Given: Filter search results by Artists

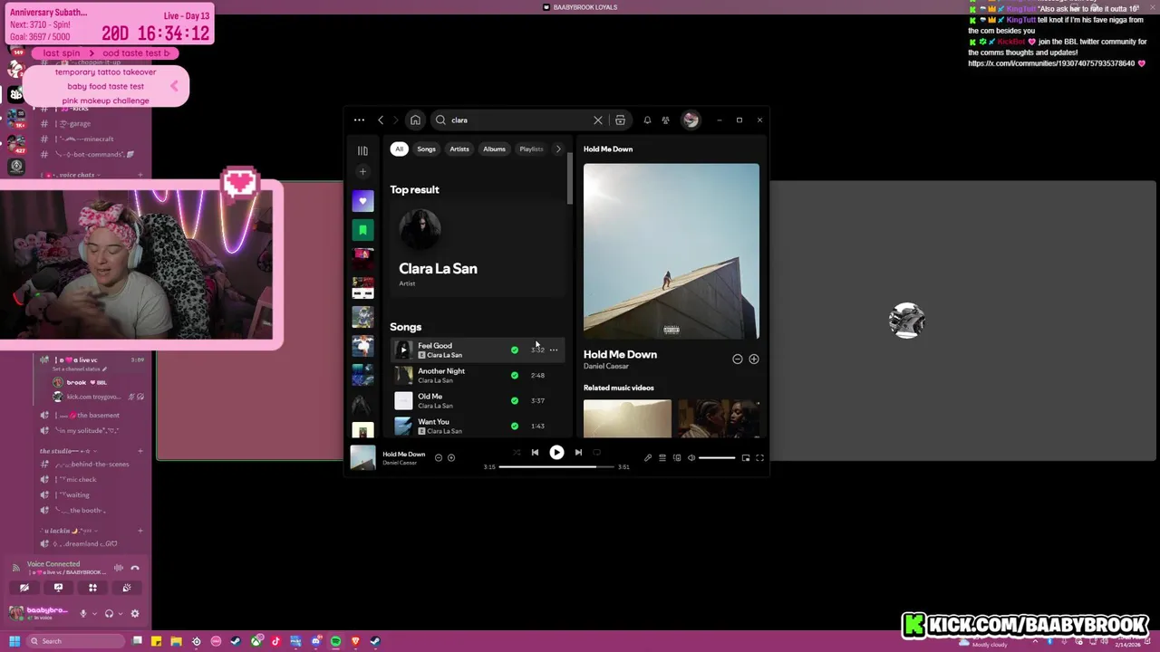Looking at the screenshot, I should (x=459, y=149).
